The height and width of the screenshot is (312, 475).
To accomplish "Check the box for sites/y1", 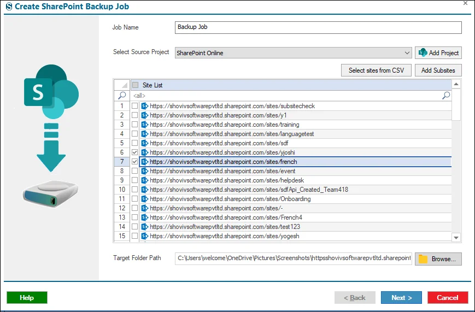I will click(x=135, y=115).
